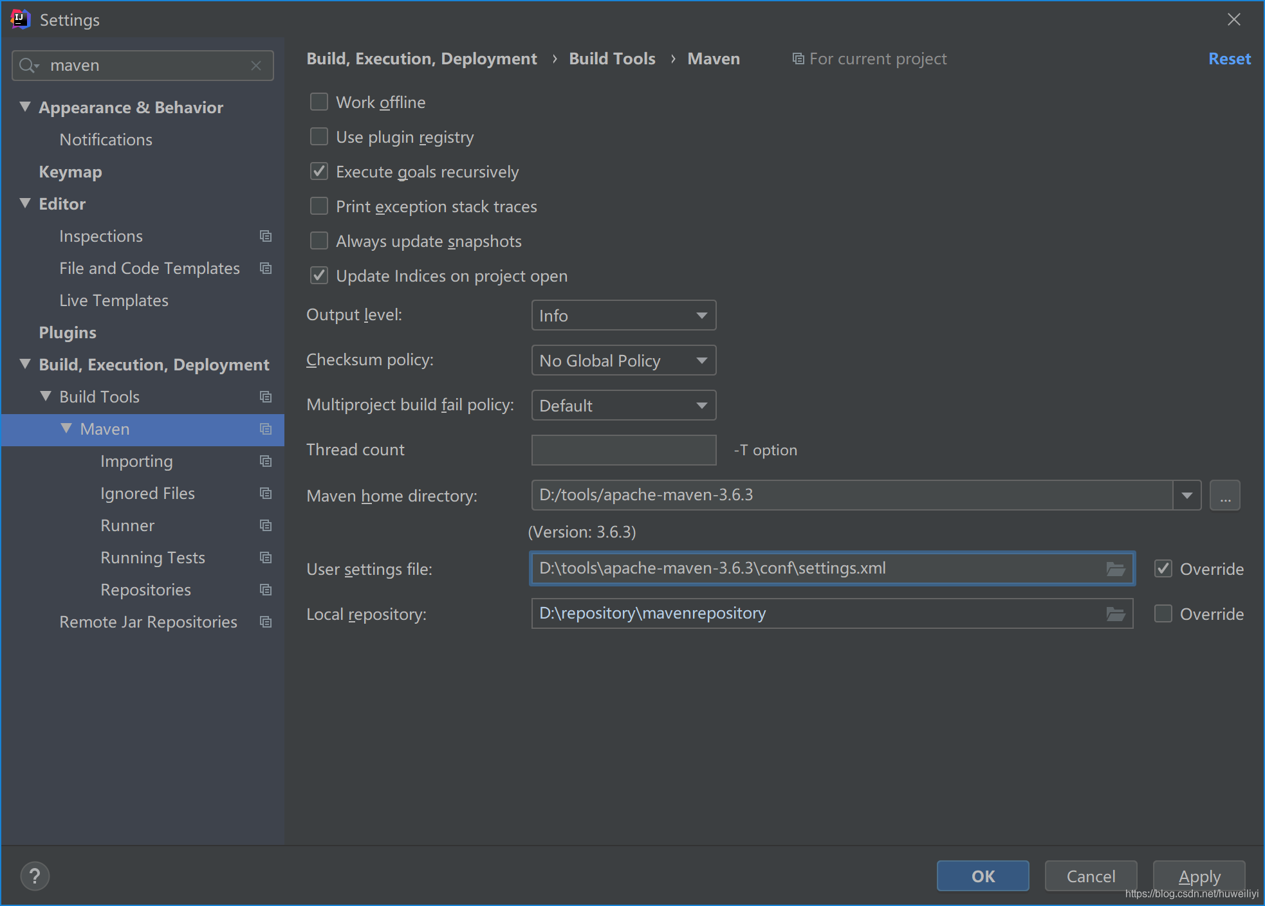Open Maven home directory dropdown arrow
This screenshot has height=906, width=1265.
click(1187, 496)
